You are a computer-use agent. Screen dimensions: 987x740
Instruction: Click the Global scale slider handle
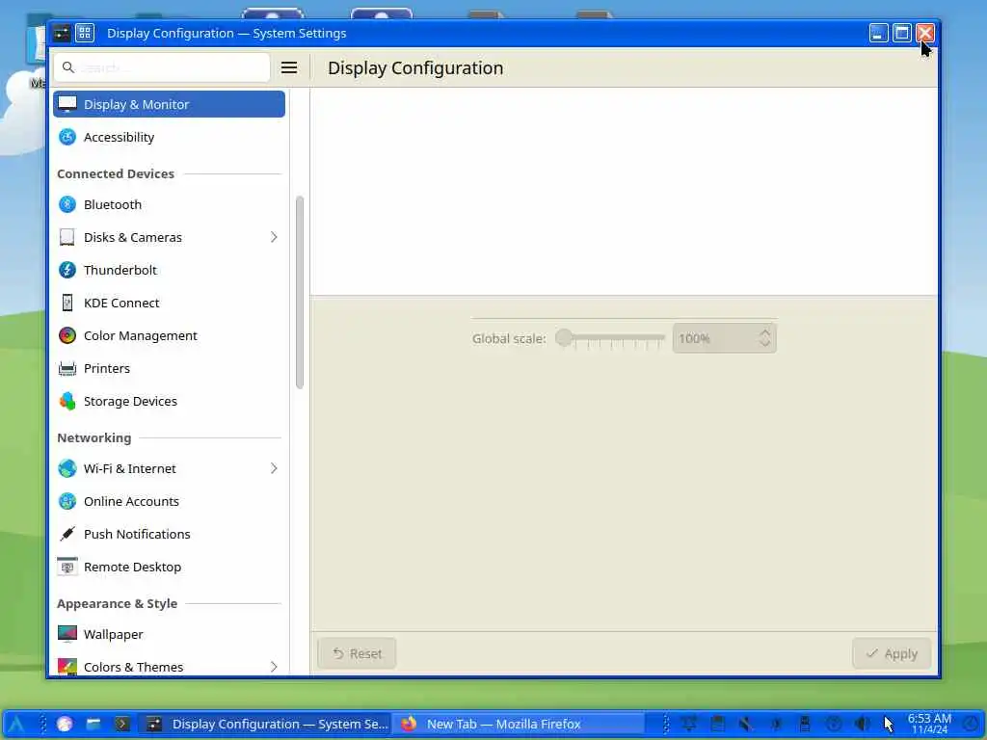pos(564,338)
